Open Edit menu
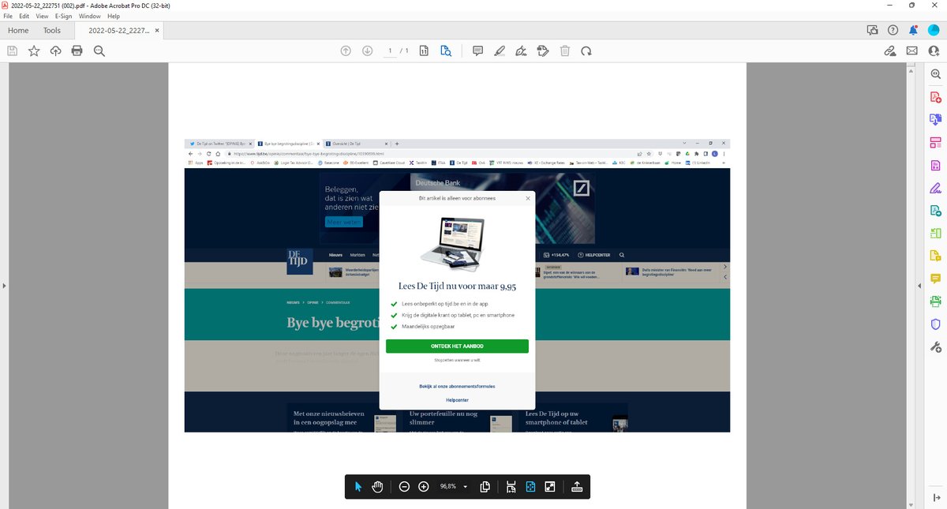The image size is (947, 509). [x=24, y=16]
